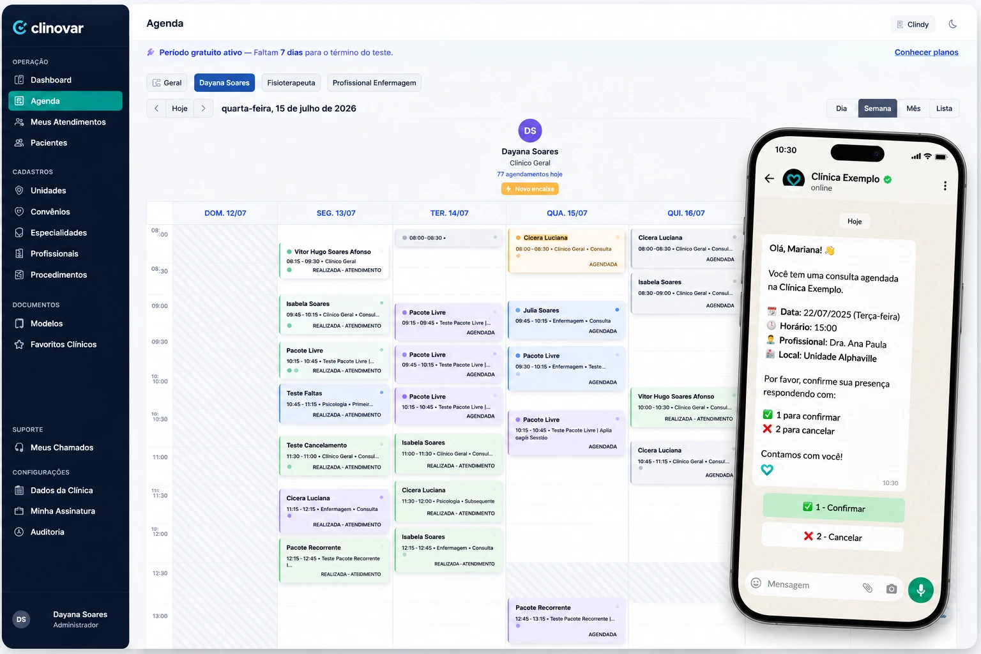Click the Favoritos Clínicos star icon

[x=19, y=344]
